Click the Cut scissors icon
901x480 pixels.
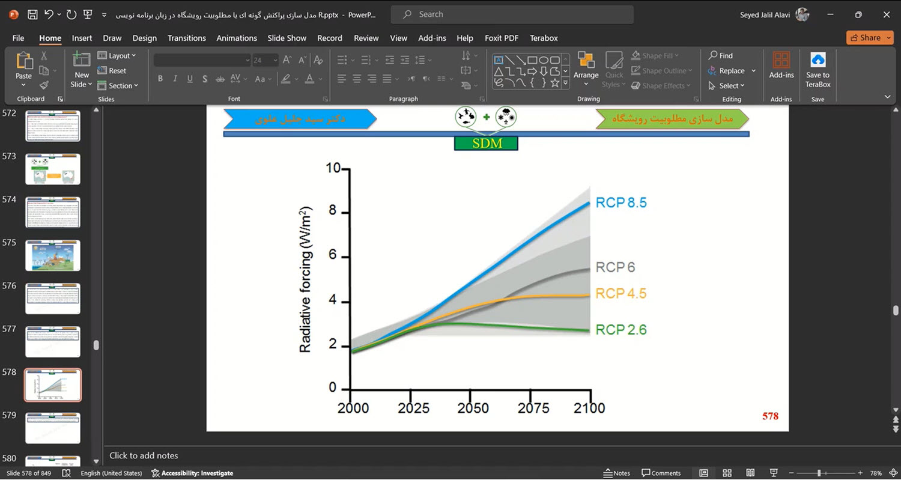point(44,56)
